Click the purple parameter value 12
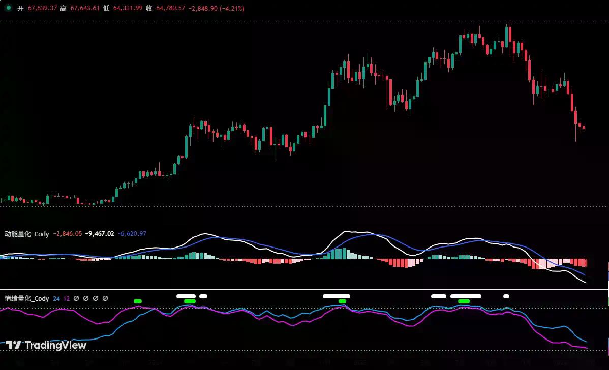The height and width of the screenshot is (370, 609). (66, 299)
